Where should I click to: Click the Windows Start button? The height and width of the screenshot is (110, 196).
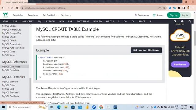coord(3,107)
